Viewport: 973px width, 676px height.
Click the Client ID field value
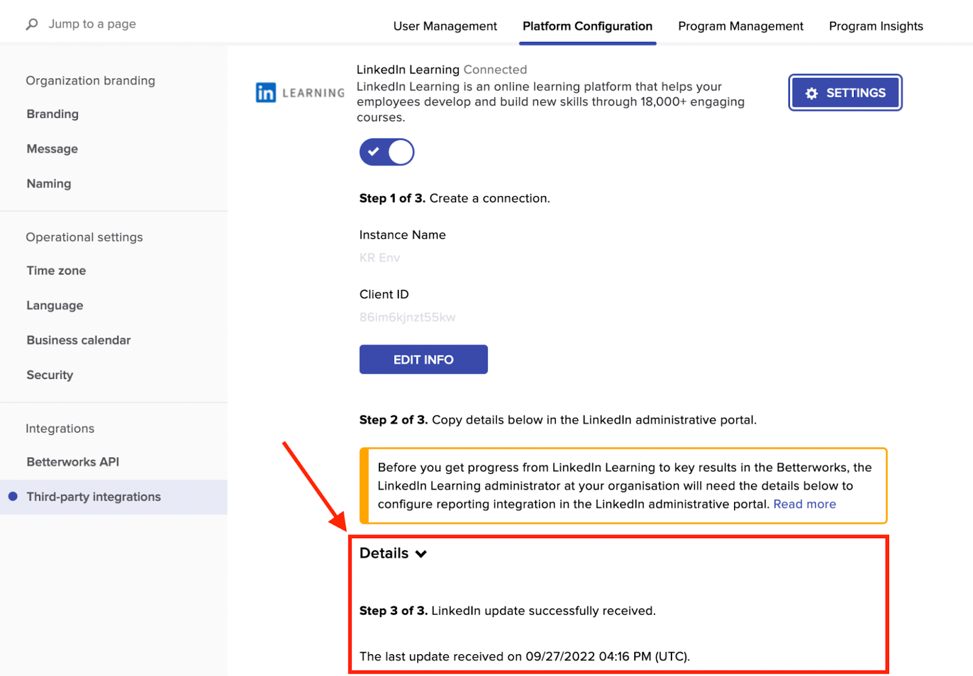point(407,317)
